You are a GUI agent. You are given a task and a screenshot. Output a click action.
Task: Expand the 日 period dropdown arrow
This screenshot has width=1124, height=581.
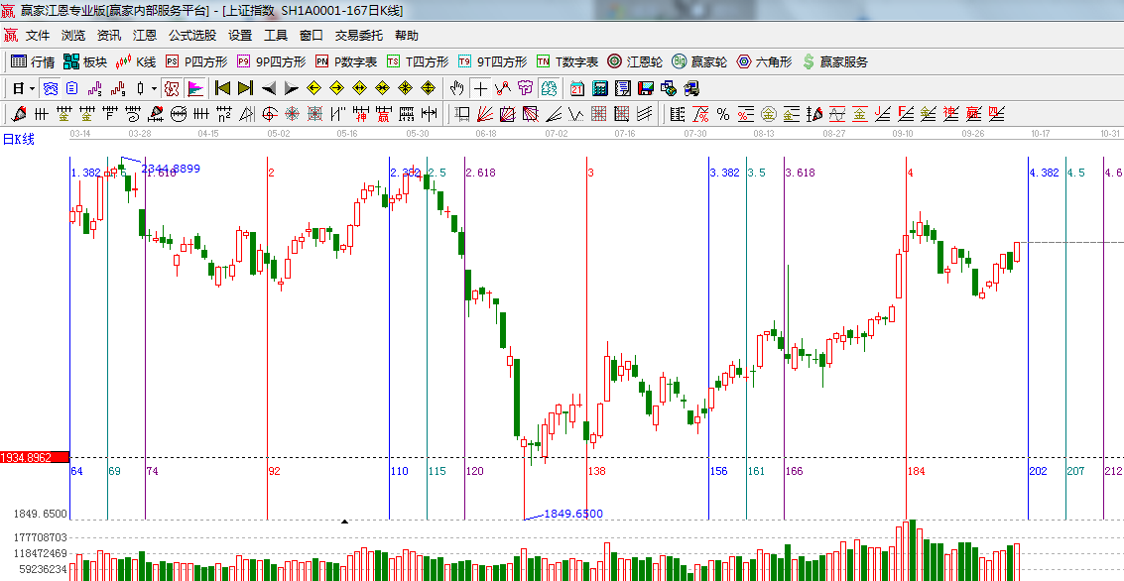(x=31, y=88)
